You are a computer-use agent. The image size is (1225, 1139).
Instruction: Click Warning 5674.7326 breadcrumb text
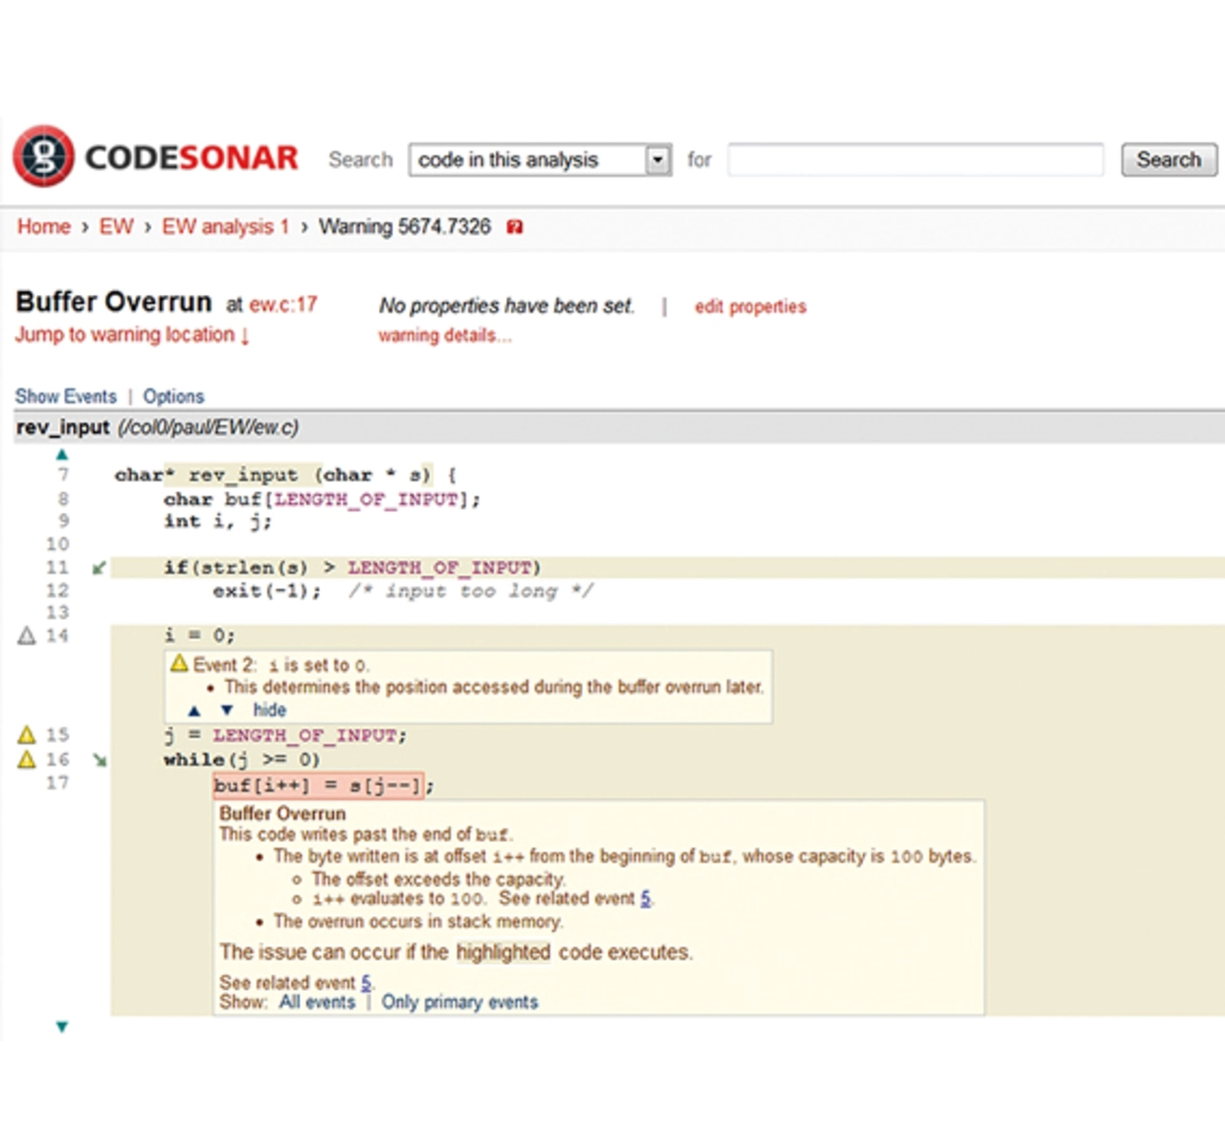coord(404,227)
